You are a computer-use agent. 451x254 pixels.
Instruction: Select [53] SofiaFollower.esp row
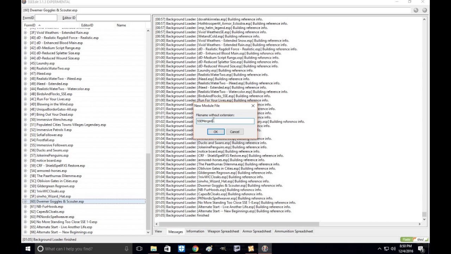[x=46, y=135]
